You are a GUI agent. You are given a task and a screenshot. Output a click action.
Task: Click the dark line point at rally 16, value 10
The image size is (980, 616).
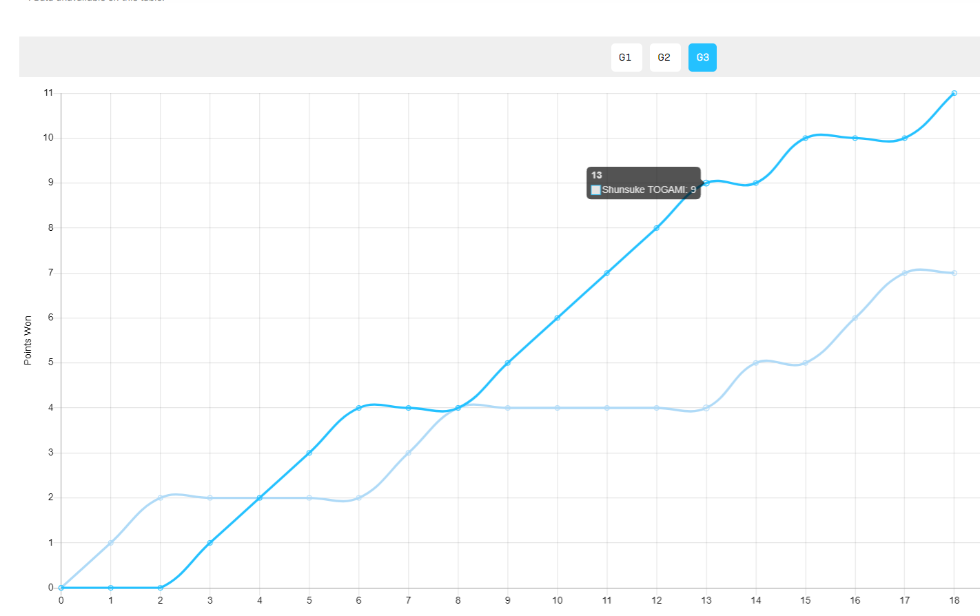click(855, 138)
